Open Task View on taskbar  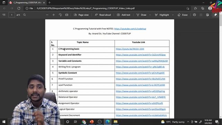point(75,122)
